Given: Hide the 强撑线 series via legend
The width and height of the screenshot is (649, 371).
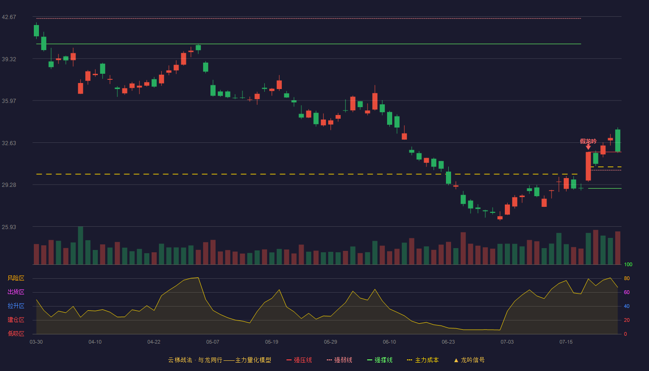Looking at the screenshot, I should click(380, 360).
